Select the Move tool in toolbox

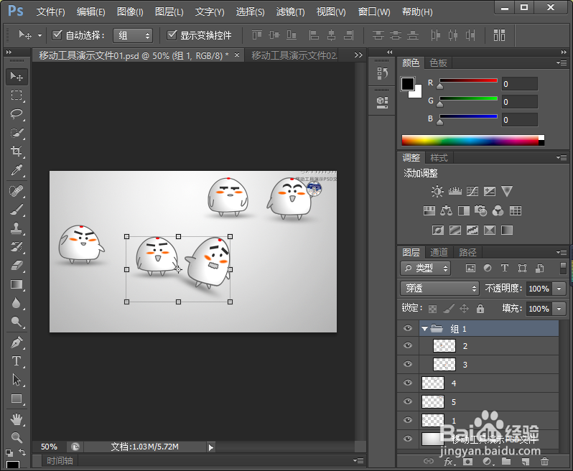tap(17, 76)
